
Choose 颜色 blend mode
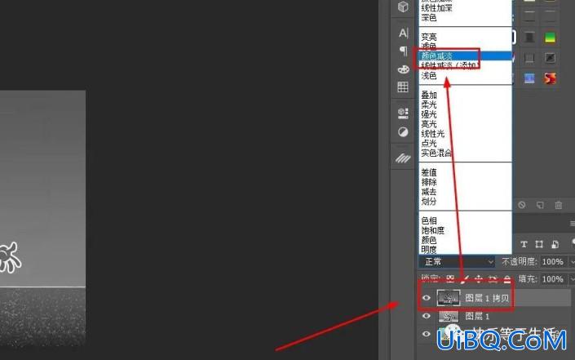(x=465, y=240)
